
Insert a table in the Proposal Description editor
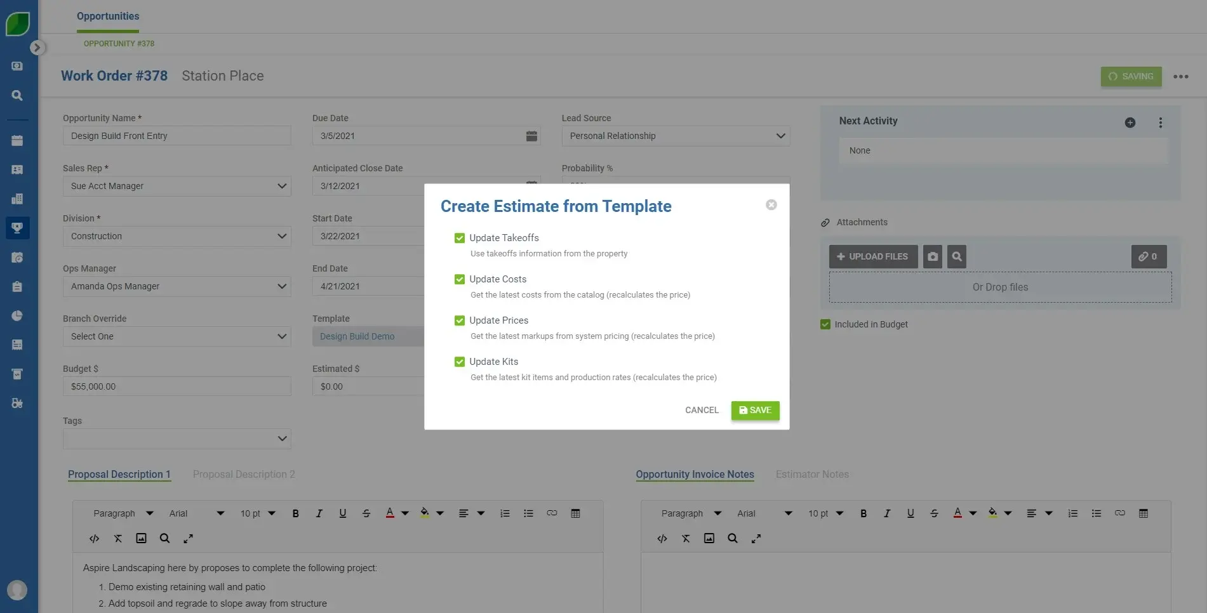click(x=575, y=513)
